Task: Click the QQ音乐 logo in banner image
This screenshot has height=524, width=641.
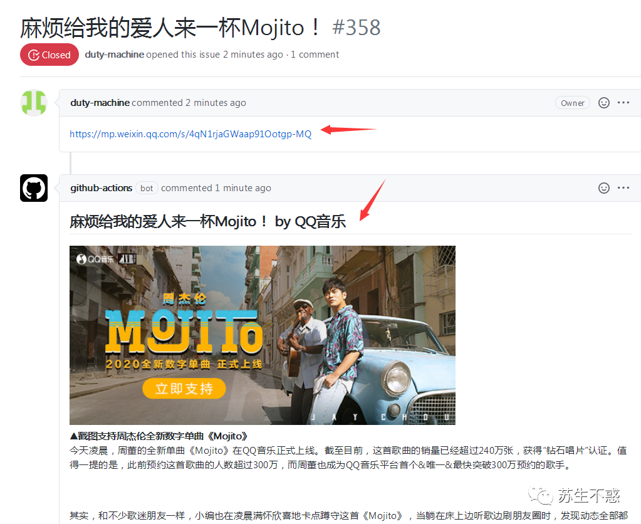Action: click(x=95, y=259)
